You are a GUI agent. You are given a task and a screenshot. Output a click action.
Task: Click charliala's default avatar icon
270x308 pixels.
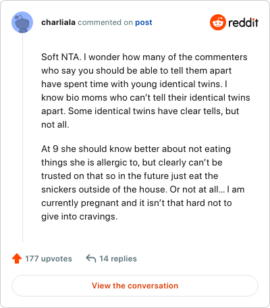(x=22, y=22)
